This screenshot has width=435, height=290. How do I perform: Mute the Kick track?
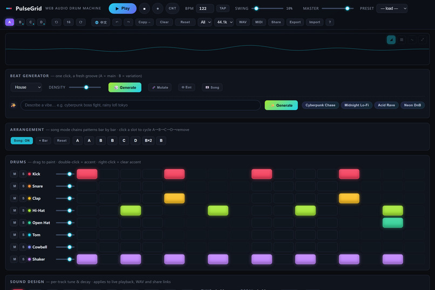[x=15, y=174]
